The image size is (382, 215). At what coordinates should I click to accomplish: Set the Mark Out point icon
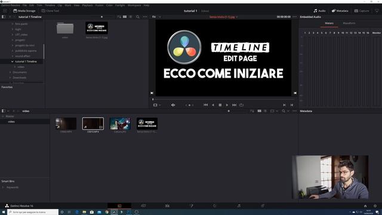coord(292,105)
